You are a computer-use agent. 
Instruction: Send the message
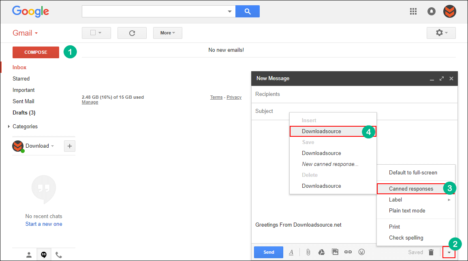pyautogui.click(x=269, y=252)
